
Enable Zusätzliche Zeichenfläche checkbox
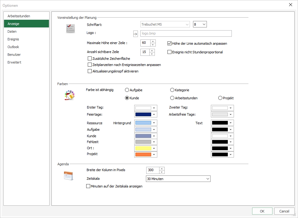[90, 59]
